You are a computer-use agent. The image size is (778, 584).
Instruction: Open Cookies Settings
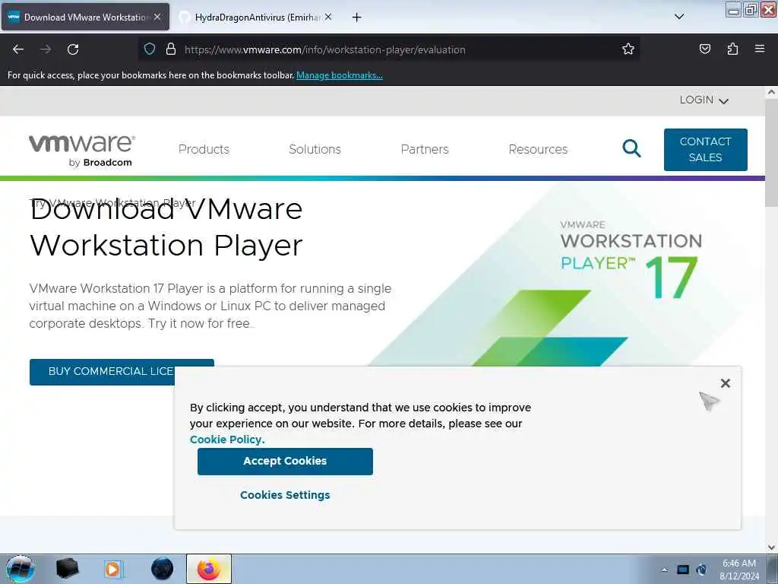(285, 495)
